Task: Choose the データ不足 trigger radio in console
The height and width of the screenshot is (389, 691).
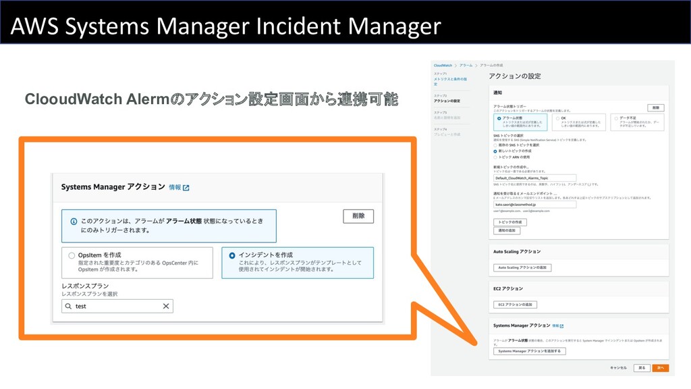Action: pyautogui.click(x=616, y=119)
